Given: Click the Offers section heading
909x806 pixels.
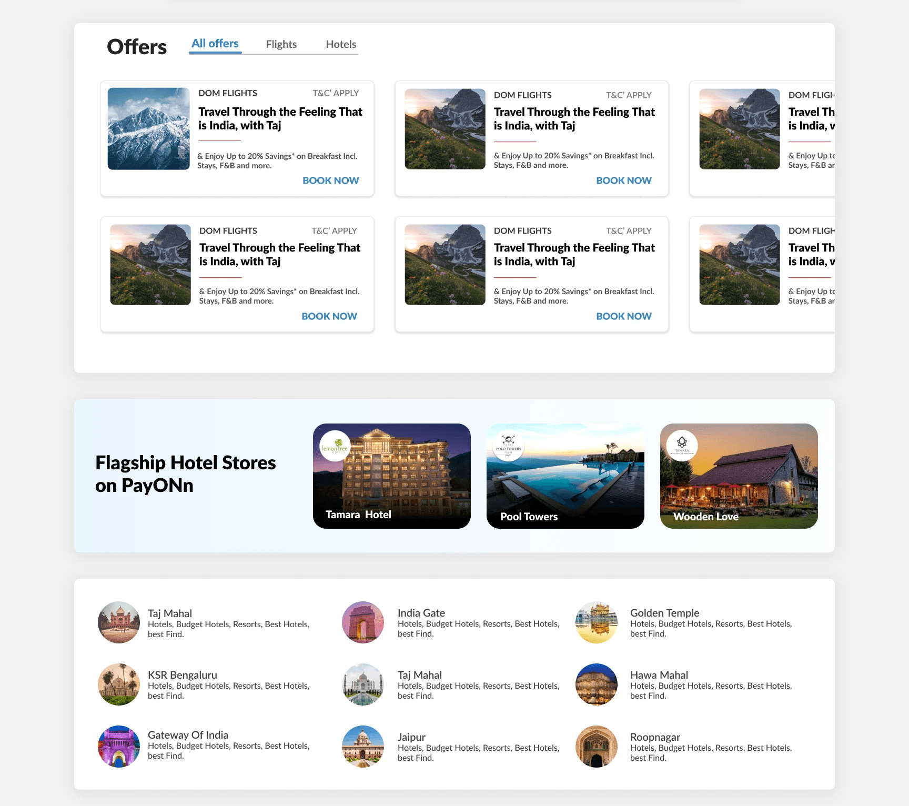Looking at the screenshot, I should [137, 47].
